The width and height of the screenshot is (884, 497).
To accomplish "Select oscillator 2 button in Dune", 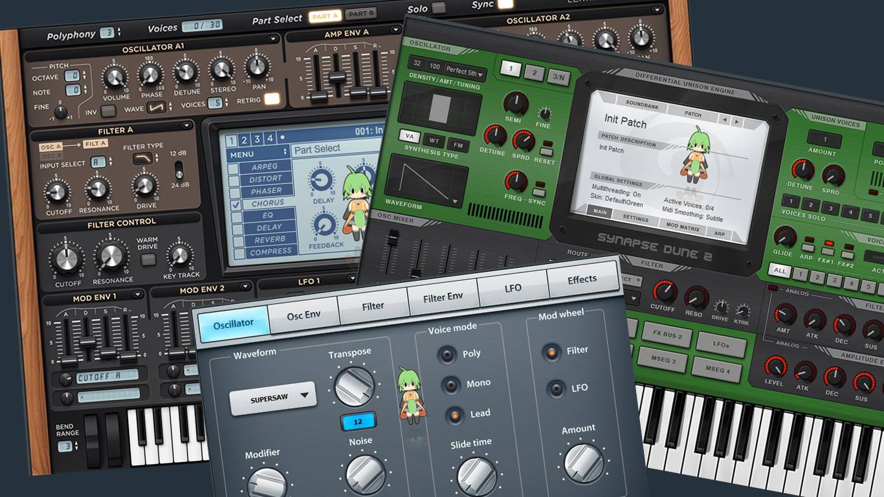I will pos(534,73).
